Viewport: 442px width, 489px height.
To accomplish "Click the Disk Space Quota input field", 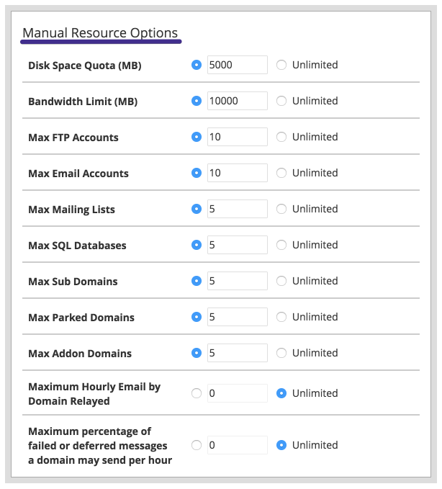I will [237, 65].
